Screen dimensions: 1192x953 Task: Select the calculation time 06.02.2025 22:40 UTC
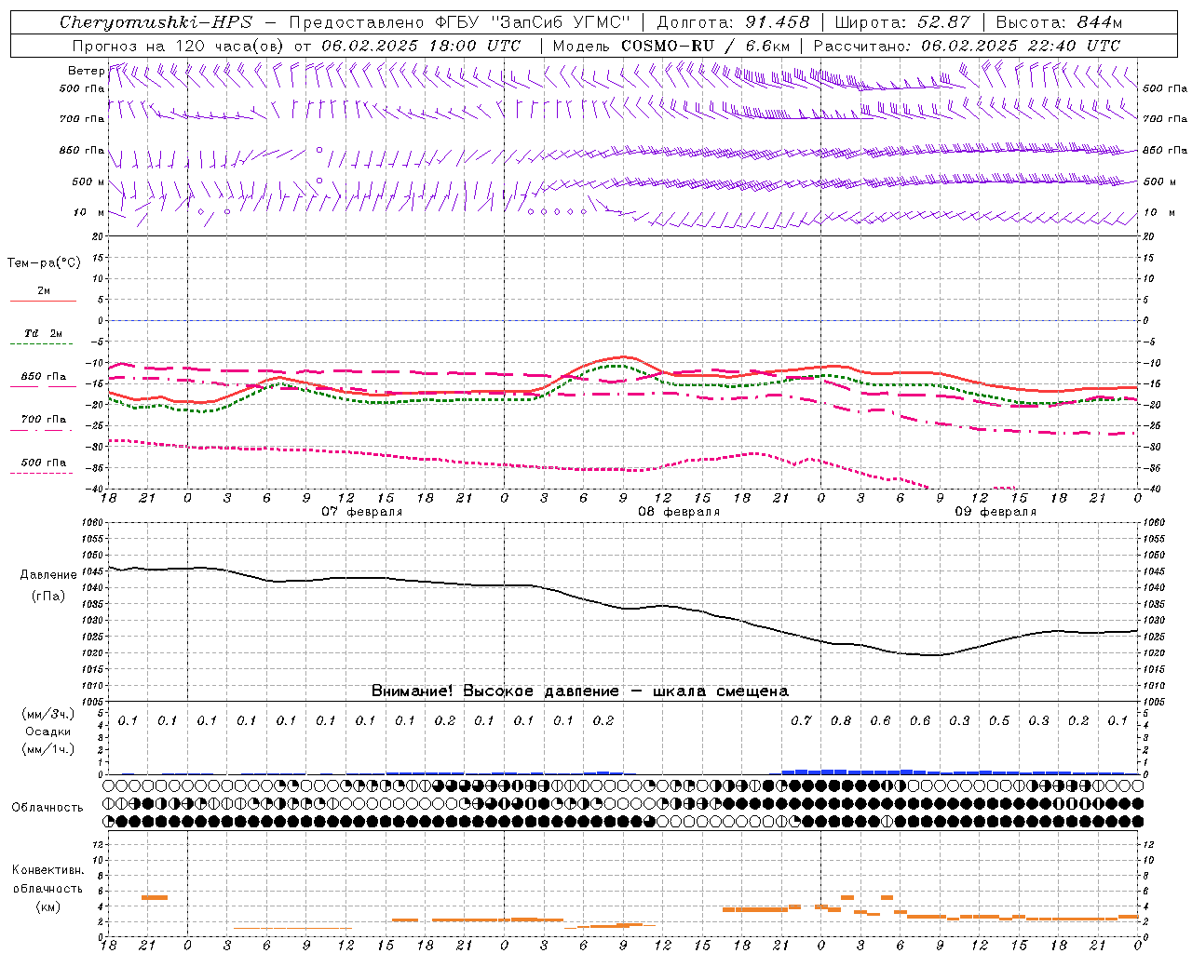1021,46
